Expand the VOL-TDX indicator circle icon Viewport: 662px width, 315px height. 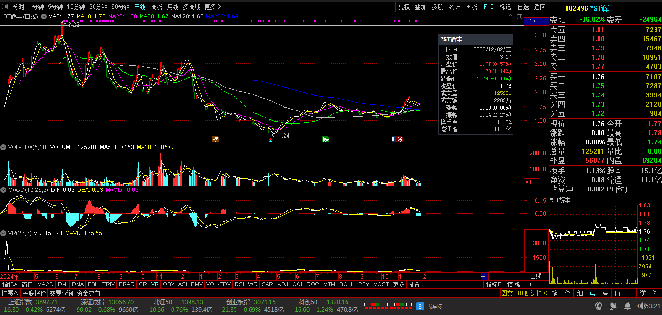click(x=3, y=147)
